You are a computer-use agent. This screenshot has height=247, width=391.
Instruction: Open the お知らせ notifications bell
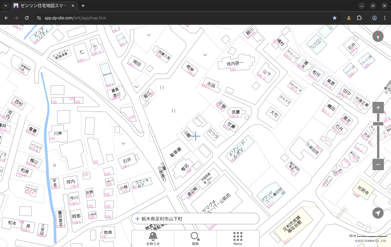153,238
